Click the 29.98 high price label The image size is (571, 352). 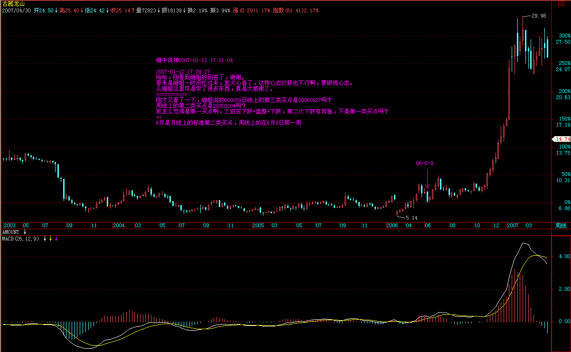coord(539,16)
